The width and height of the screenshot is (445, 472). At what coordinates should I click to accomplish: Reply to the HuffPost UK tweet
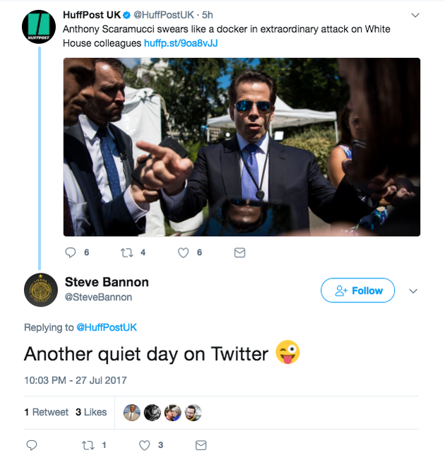tap(71, 252)
